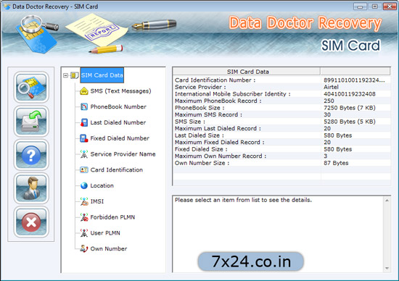The image size is (399, 281).
Task: Select the SIM Card Data root node
Action: 102,75
